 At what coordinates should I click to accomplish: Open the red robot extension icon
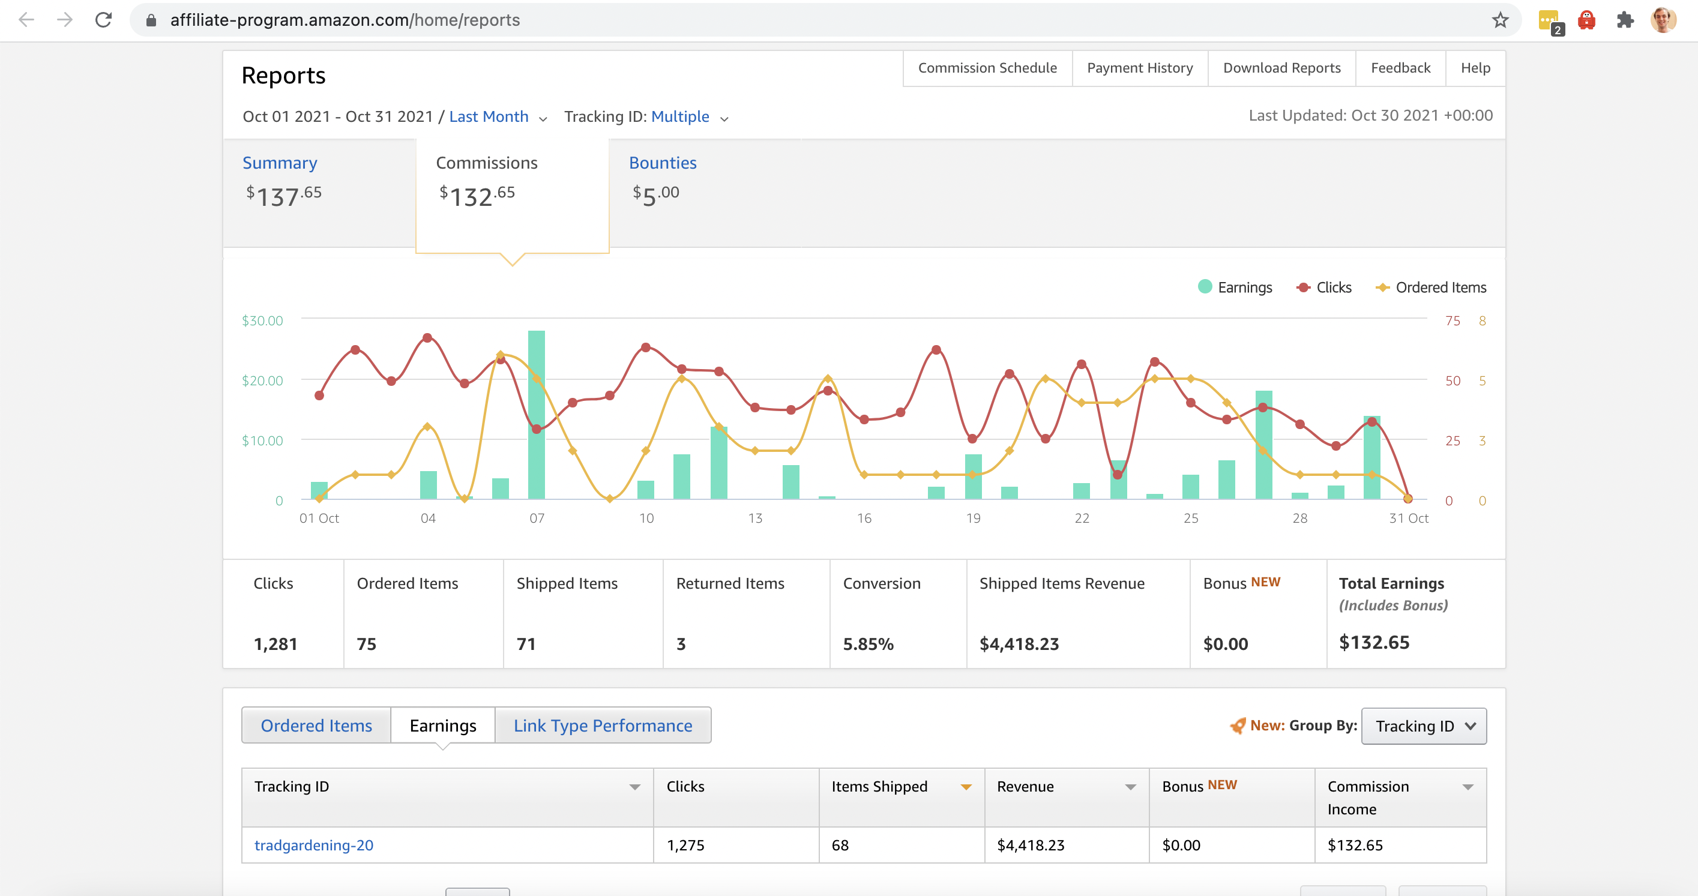click(x=1586, y=20)
